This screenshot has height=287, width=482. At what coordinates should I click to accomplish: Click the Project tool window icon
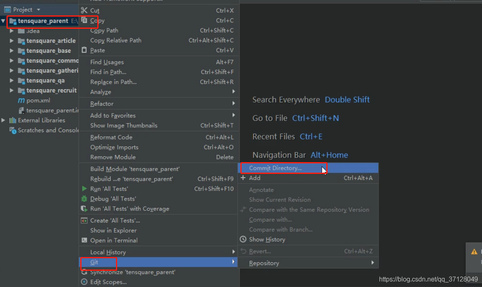7,9
